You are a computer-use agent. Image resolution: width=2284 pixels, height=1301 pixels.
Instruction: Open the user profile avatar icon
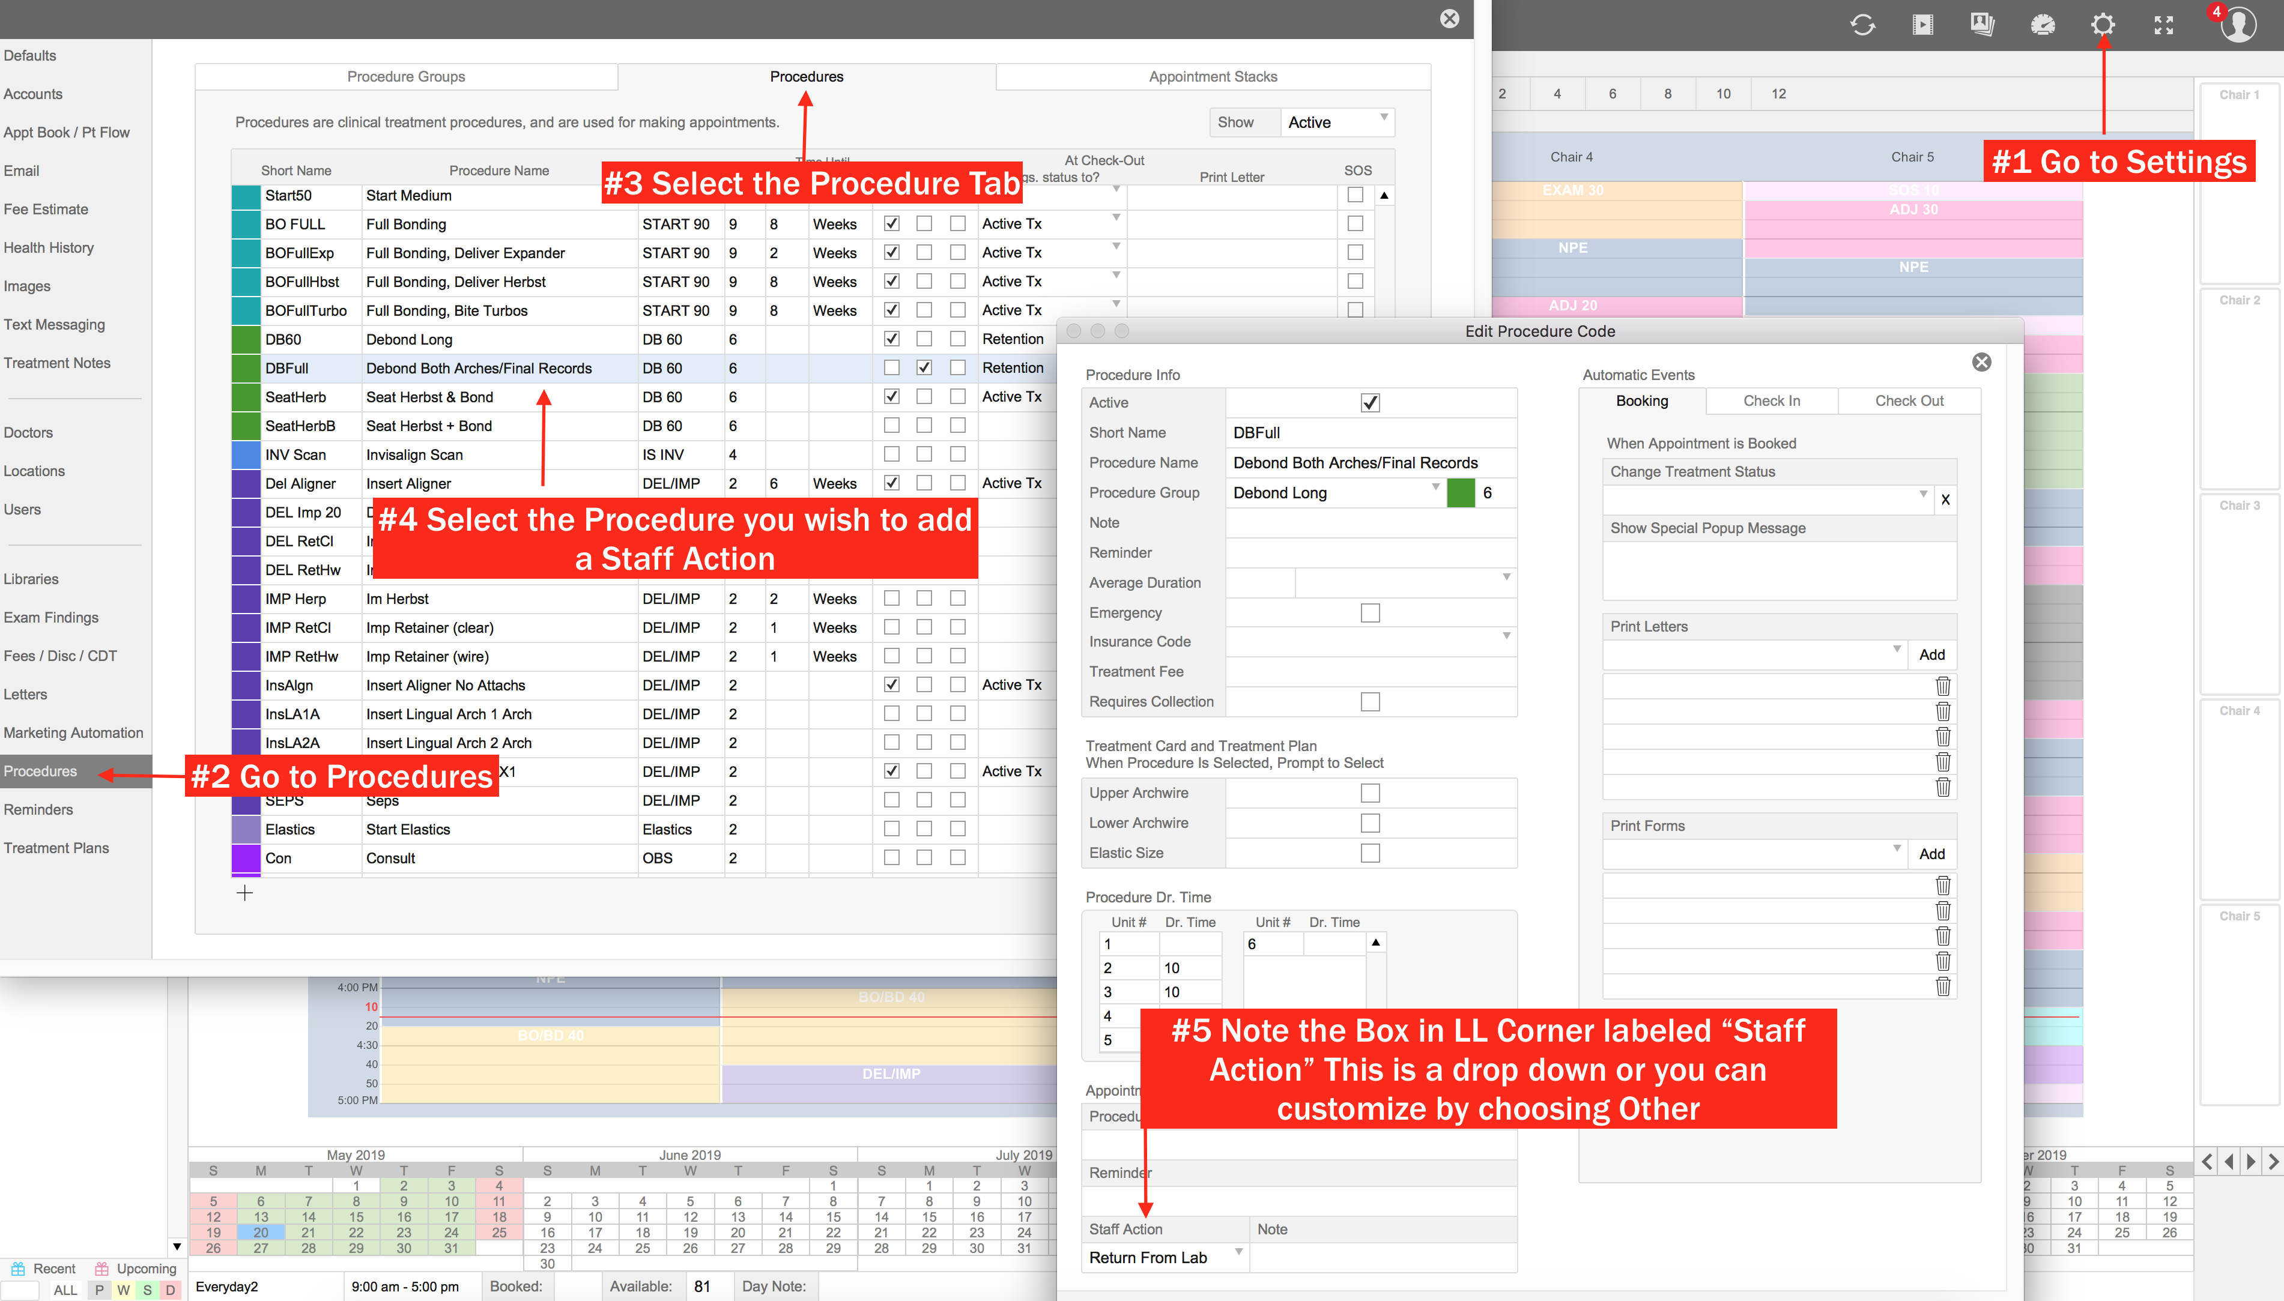click(2238, 25)
